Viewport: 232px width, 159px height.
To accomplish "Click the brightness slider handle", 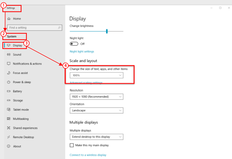I will pos(107,31).
